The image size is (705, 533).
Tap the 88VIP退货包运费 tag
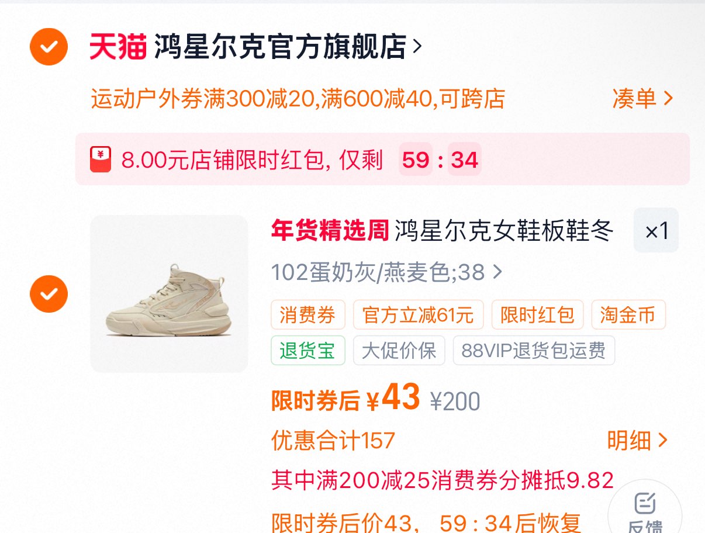click(x=533, y=350)
